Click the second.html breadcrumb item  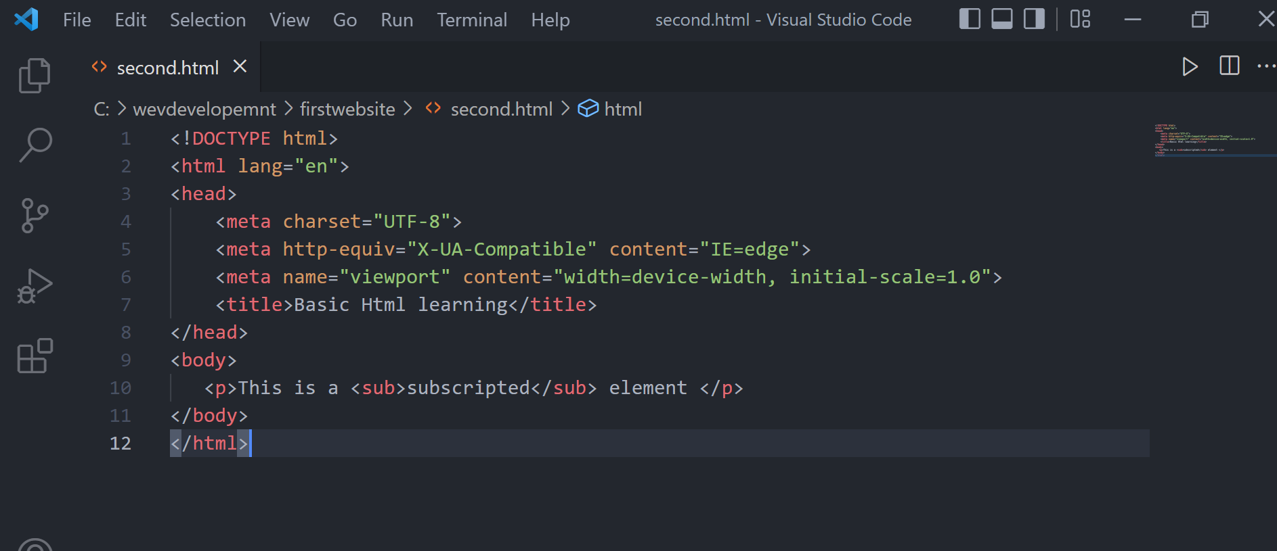502,109
